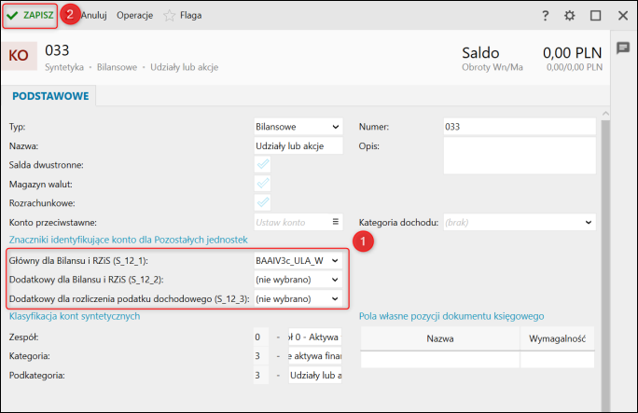Open the Operacje menu
This screenshot has height=413, width=638.
pos(134,16)
